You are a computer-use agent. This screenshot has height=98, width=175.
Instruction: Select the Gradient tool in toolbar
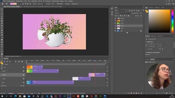(x=2, y=38)
